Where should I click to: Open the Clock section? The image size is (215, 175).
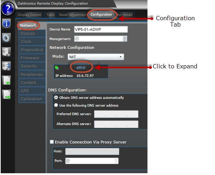tap(32, 41)
